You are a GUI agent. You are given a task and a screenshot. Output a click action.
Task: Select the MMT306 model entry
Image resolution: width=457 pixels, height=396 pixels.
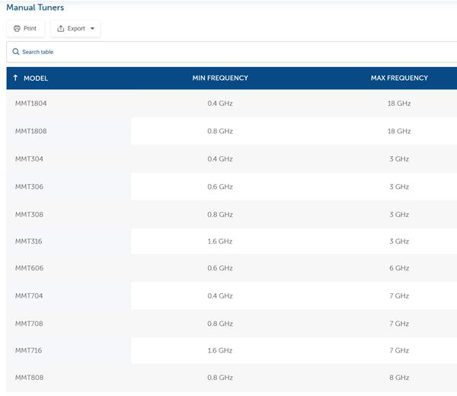point(29,187)
